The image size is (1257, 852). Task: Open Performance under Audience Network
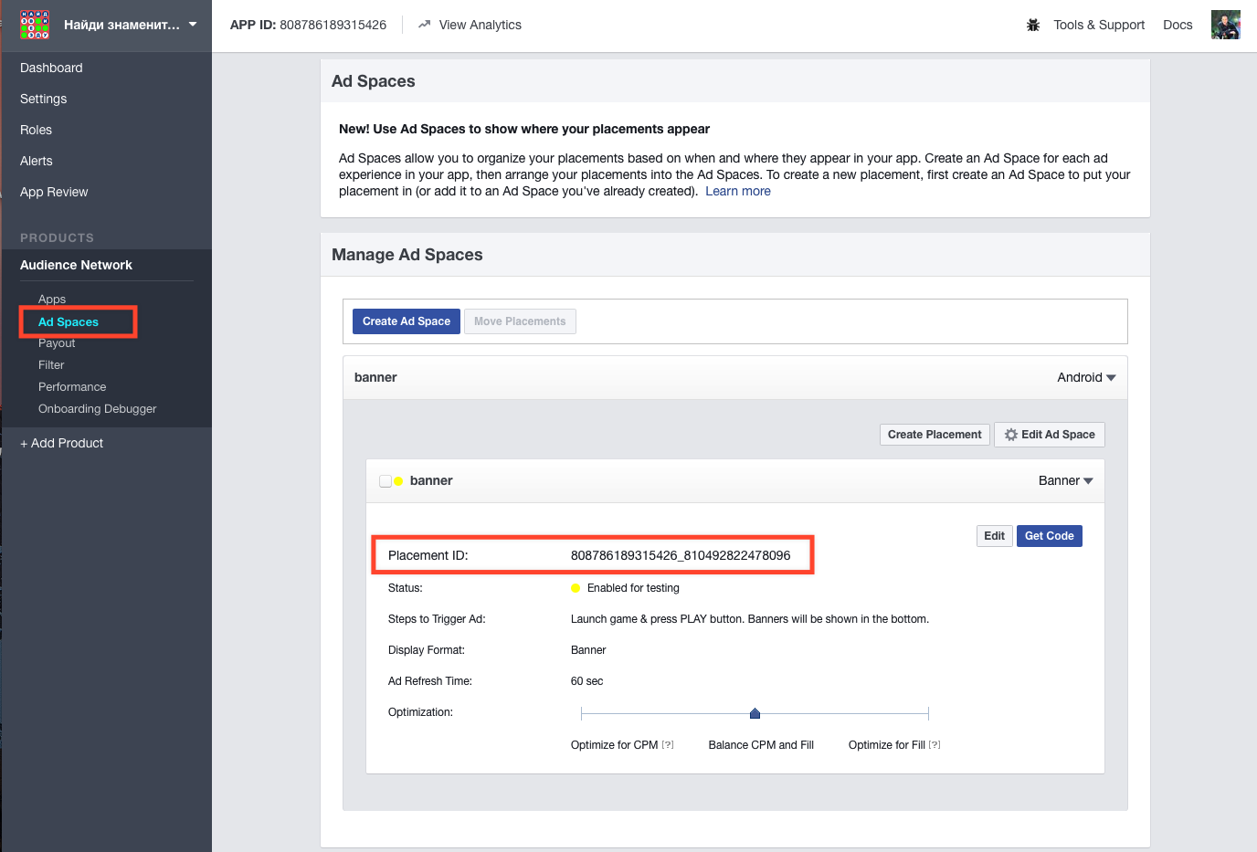pyautogui.click(x=72, y=386)
